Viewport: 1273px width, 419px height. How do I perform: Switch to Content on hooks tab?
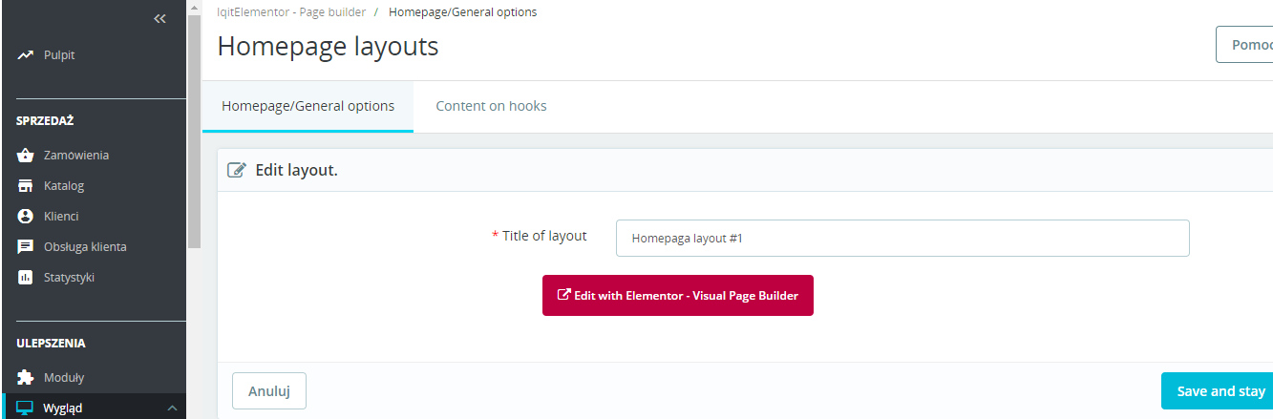pos(491,106)
